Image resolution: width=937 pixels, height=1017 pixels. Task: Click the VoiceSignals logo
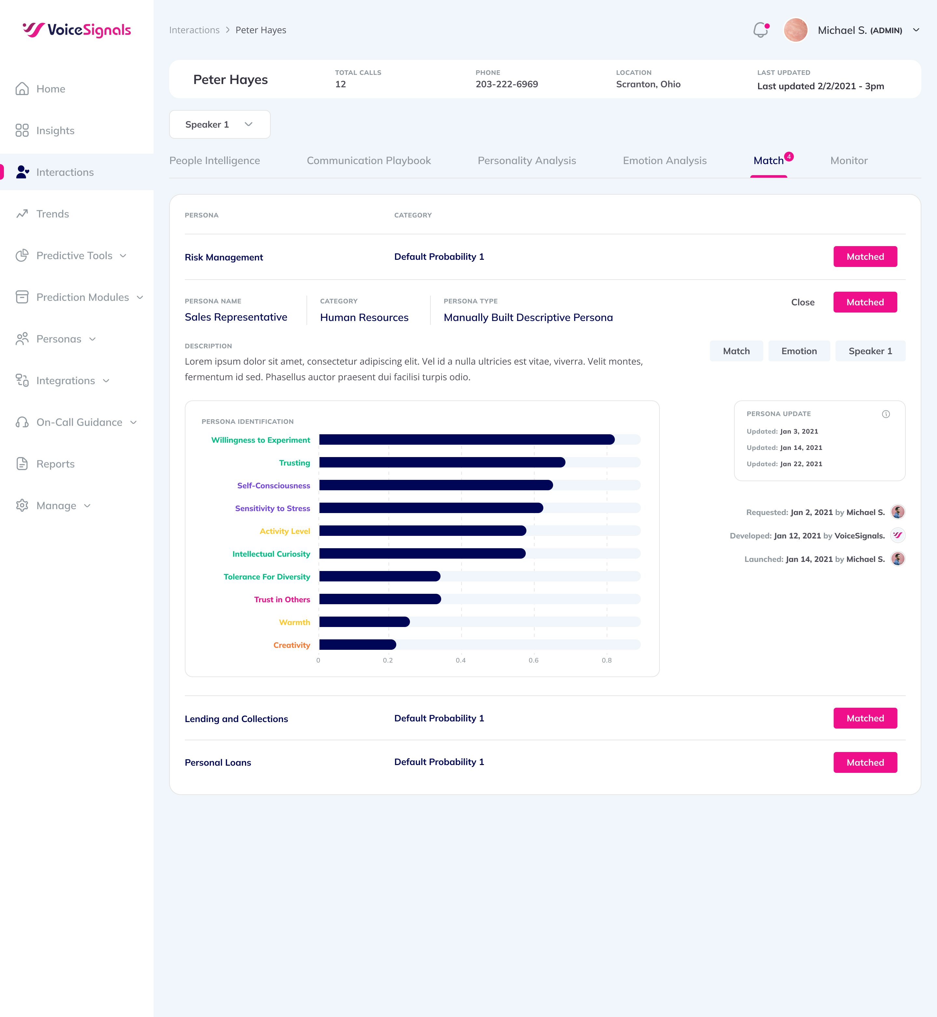[x=76, y=30]
